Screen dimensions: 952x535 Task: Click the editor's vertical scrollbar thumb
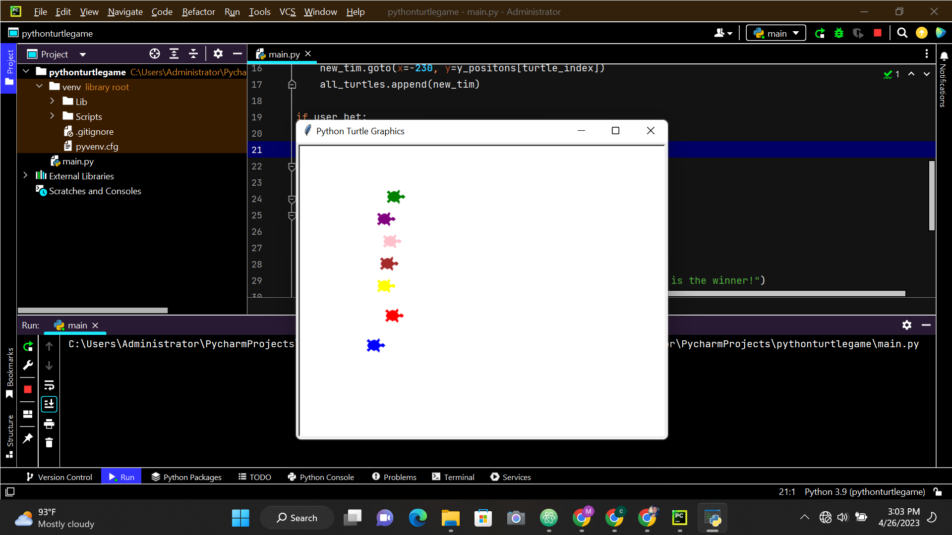[x=932, y=196]
